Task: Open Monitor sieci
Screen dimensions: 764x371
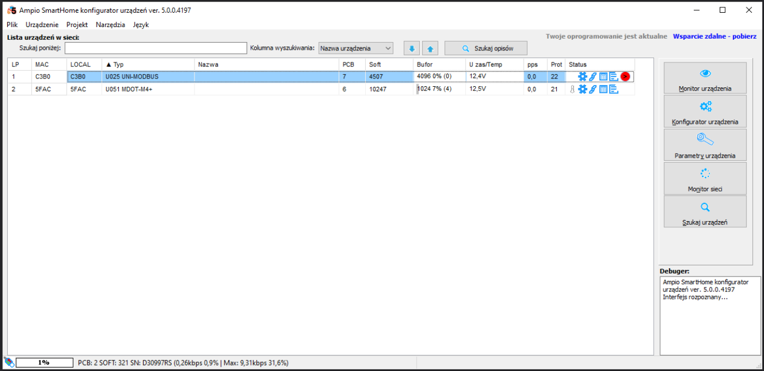Action: click(x=705, y=178)
